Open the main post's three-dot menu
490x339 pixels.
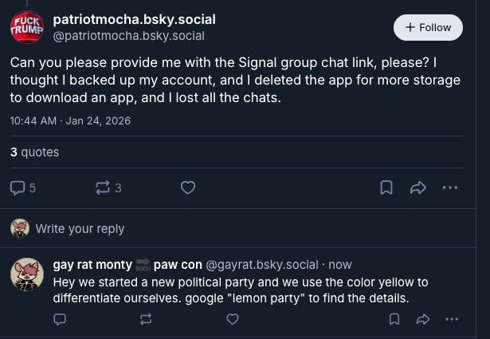(x=450, y=188)
